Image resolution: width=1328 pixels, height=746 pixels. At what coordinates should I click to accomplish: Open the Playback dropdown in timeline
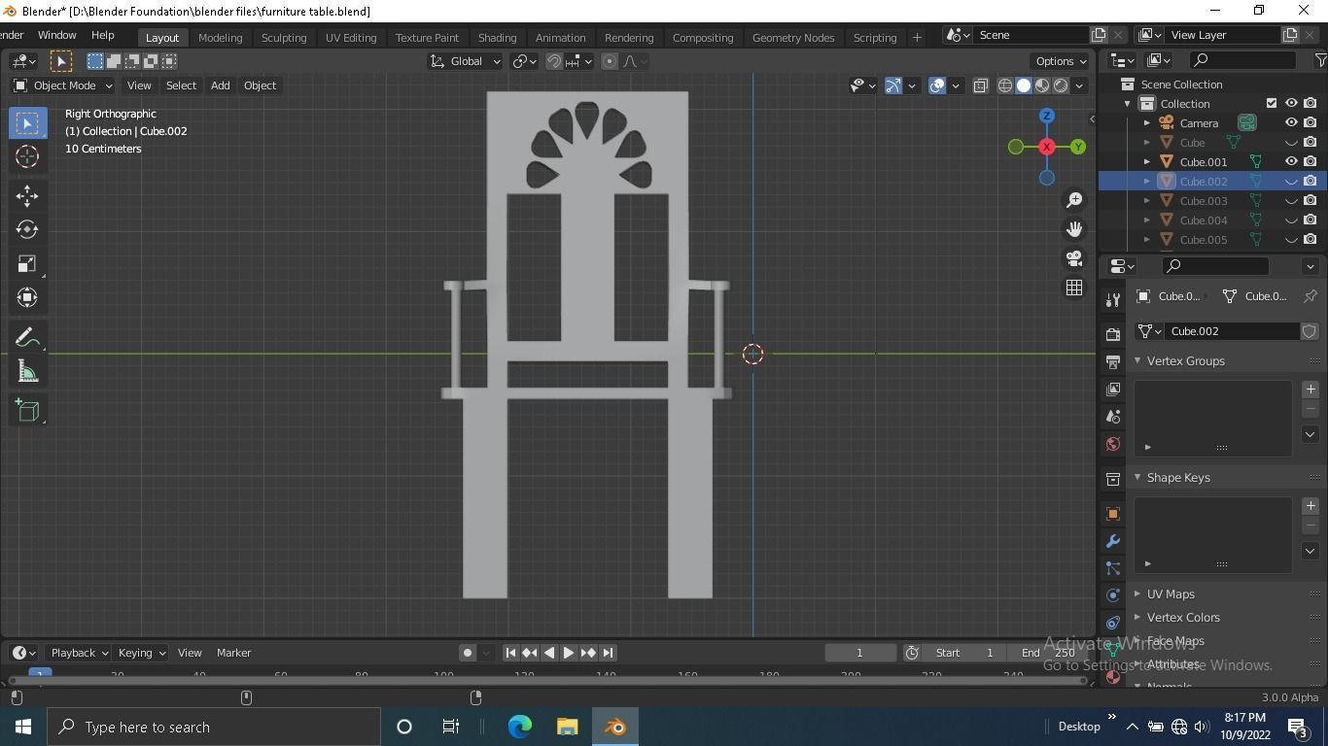point(80,653)
